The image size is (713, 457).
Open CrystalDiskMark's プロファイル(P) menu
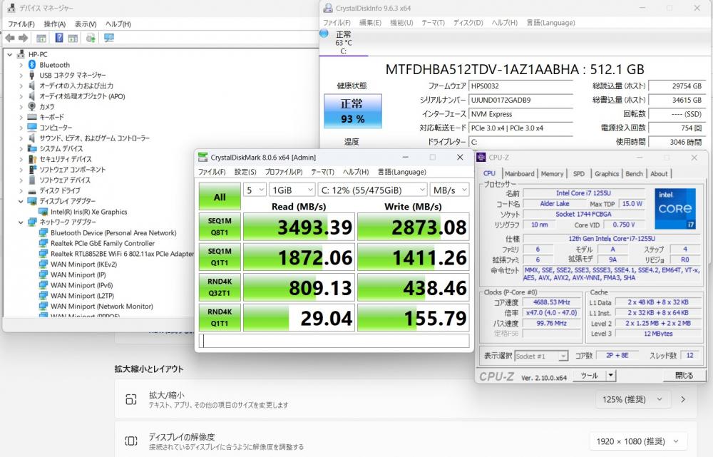click(284, 172)
